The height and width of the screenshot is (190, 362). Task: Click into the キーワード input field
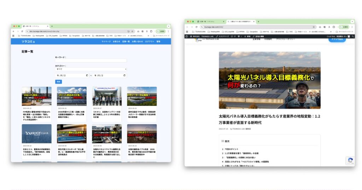click(x=90, y=60)
